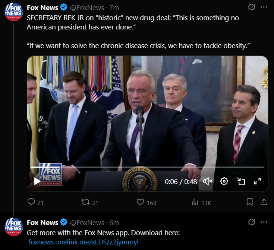
Task: Open more options menu on first tweet
Action: coord(264,7)
